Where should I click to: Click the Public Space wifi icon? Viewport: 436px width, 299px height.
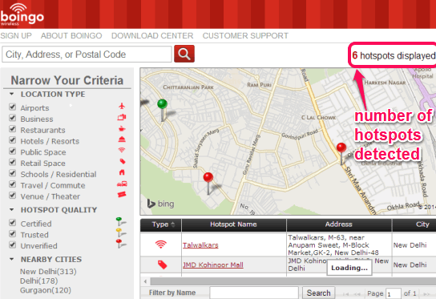pyautogui.click(x=122, y=150)
